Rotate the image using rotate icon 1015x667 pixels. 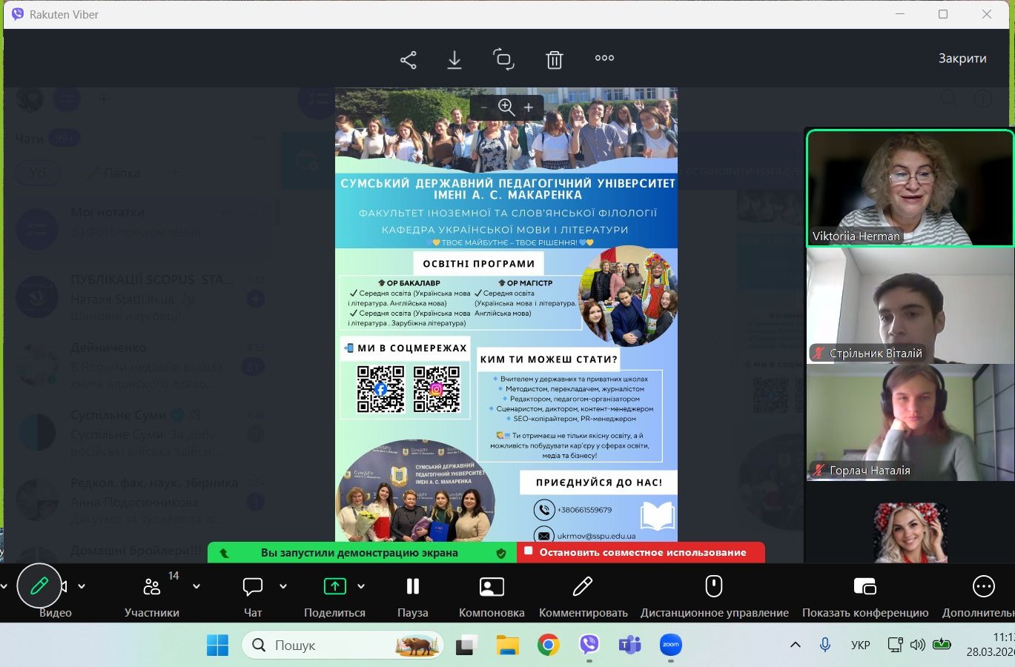(x=503, y=59)
